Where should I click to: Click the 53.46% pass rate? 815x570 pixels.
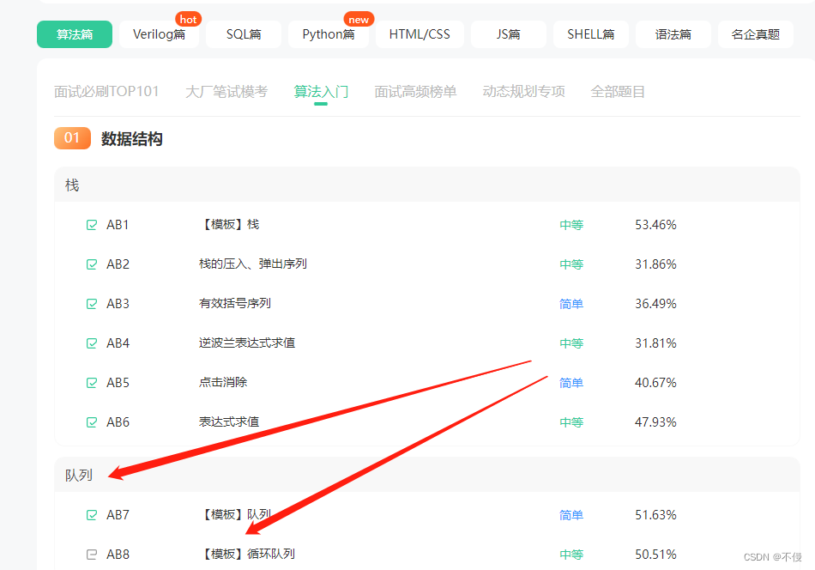click(x=655, y=225)
